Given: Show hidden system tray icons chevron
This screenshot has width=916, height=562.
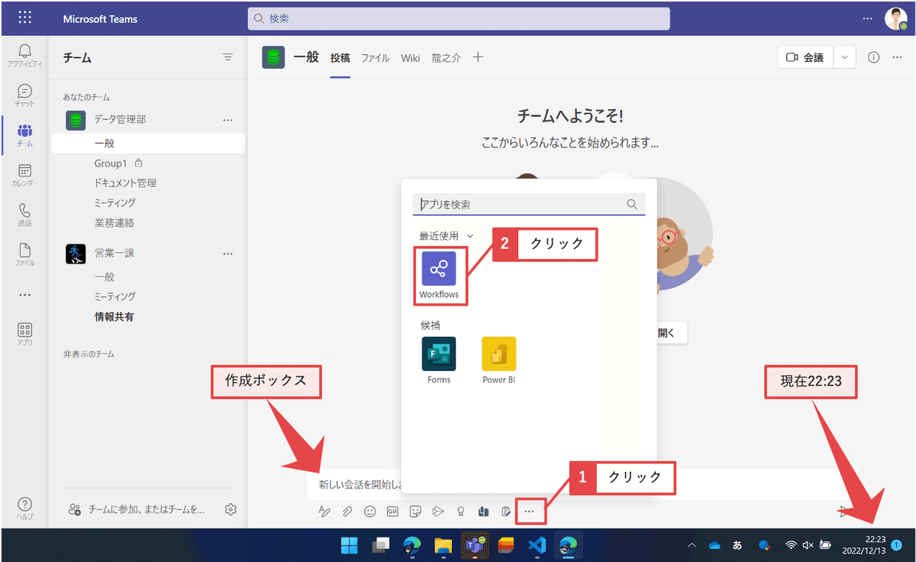Looking at the screenshot, I should (x=692, y=545).
